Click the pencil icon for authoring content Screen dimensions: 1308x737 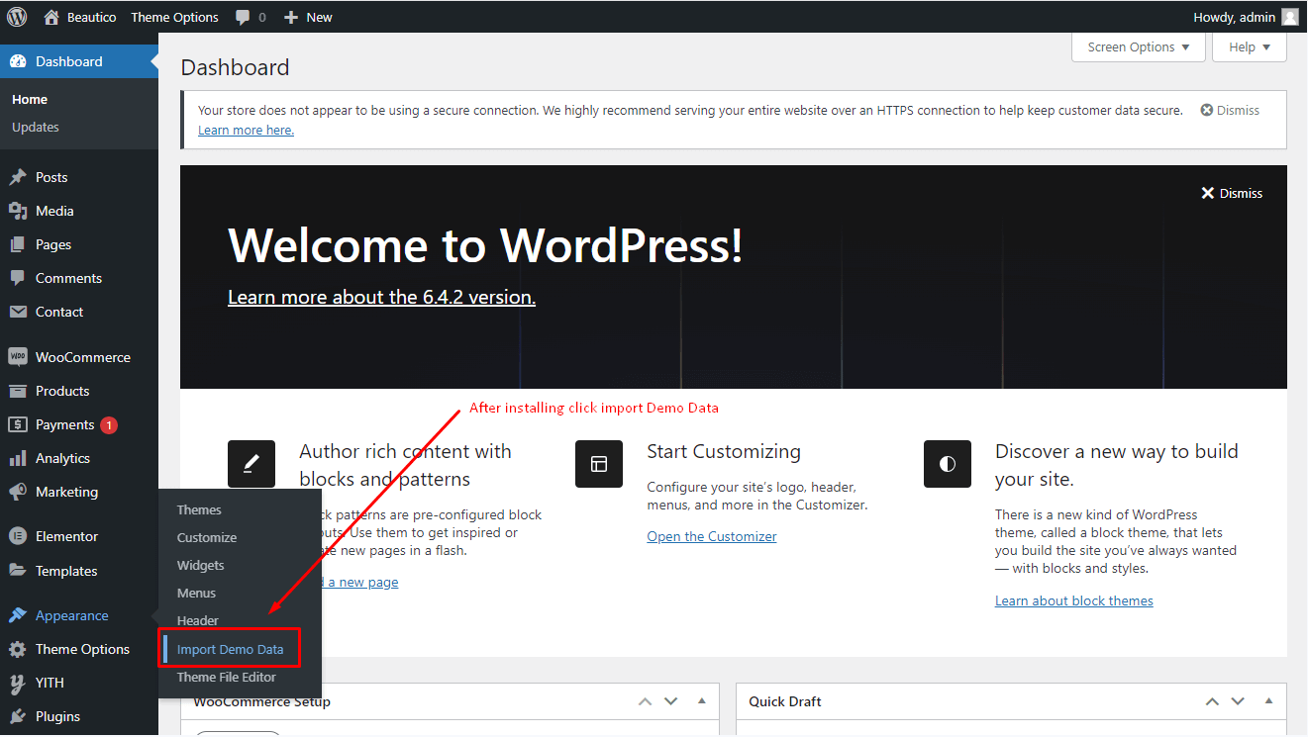pyautogui.click(x=252, y=464)
